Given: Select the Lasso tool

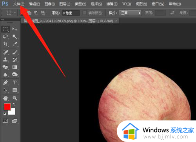Looking at the screenshot, I should [5, 36].
